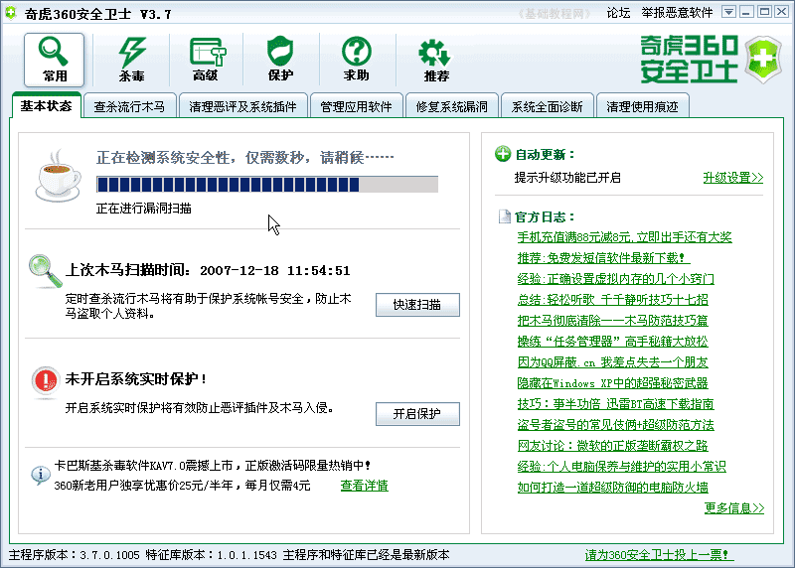Viewport: 795px width, 568px height.
Task: Switch to the 清理恶评及系统插件 tab
Action: (242, 106)
